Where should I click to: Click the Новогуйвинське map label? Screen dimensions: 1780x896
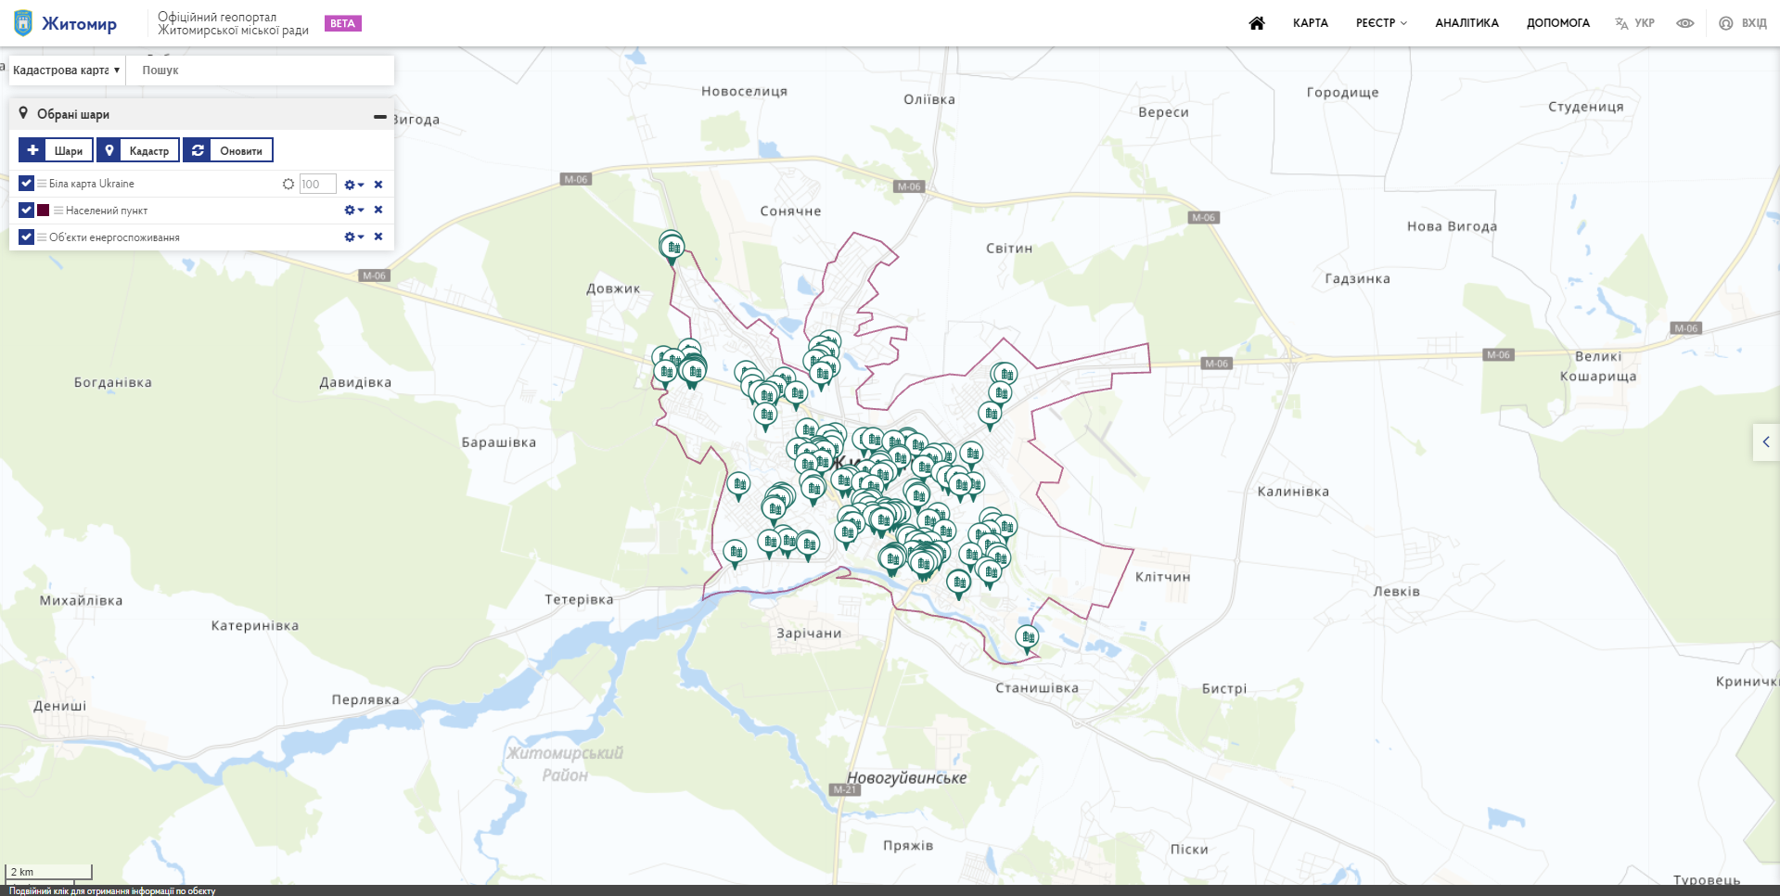click(906, 778)
